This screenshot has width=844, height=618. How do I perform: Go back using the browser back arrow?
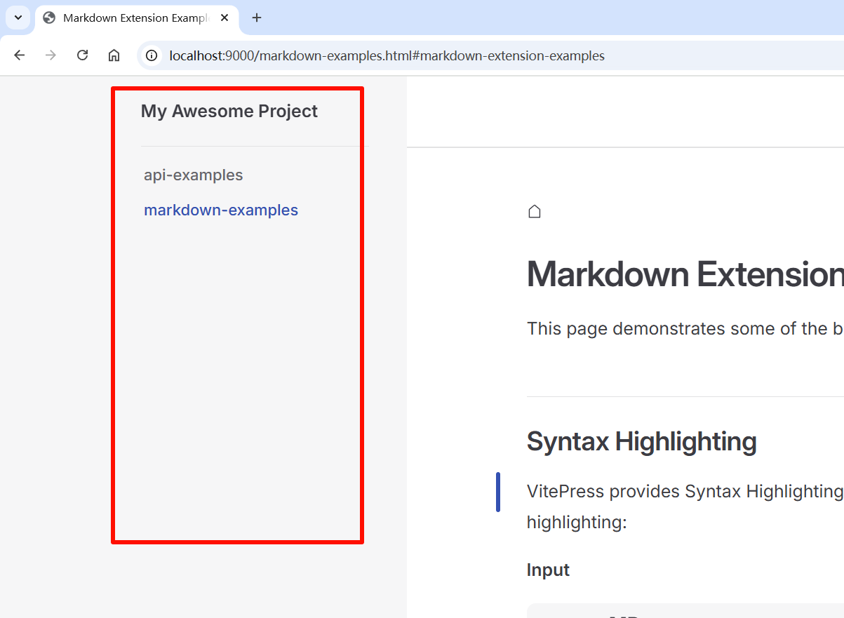20,55
